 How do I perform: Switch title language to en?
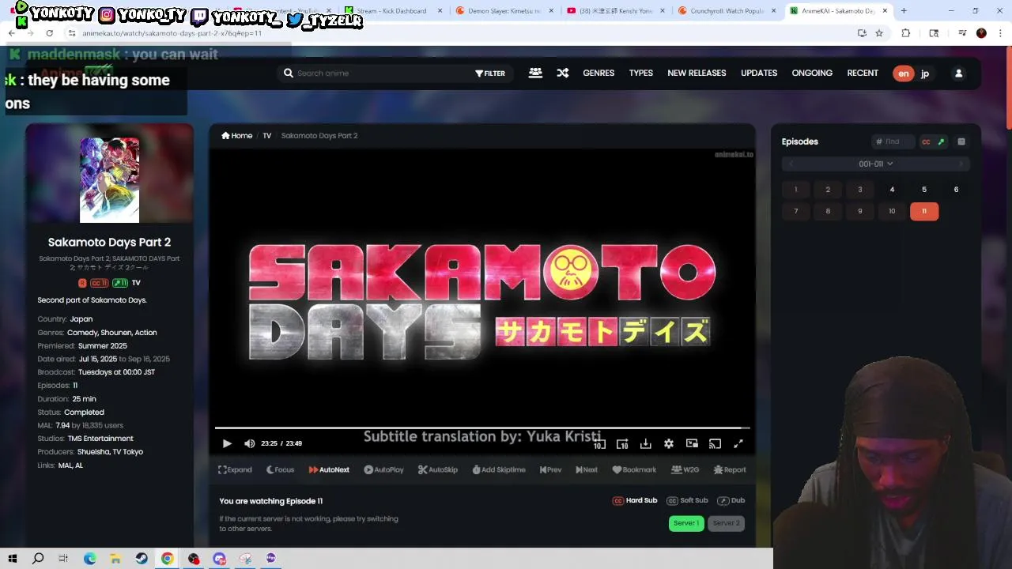tap(903, 73)
